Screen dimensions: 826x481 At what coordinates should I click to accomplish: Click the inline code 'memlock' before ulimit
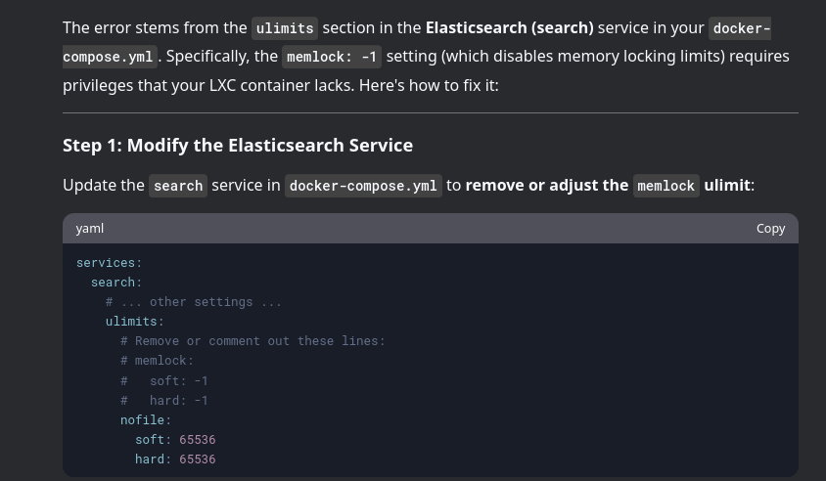[665, 186]
